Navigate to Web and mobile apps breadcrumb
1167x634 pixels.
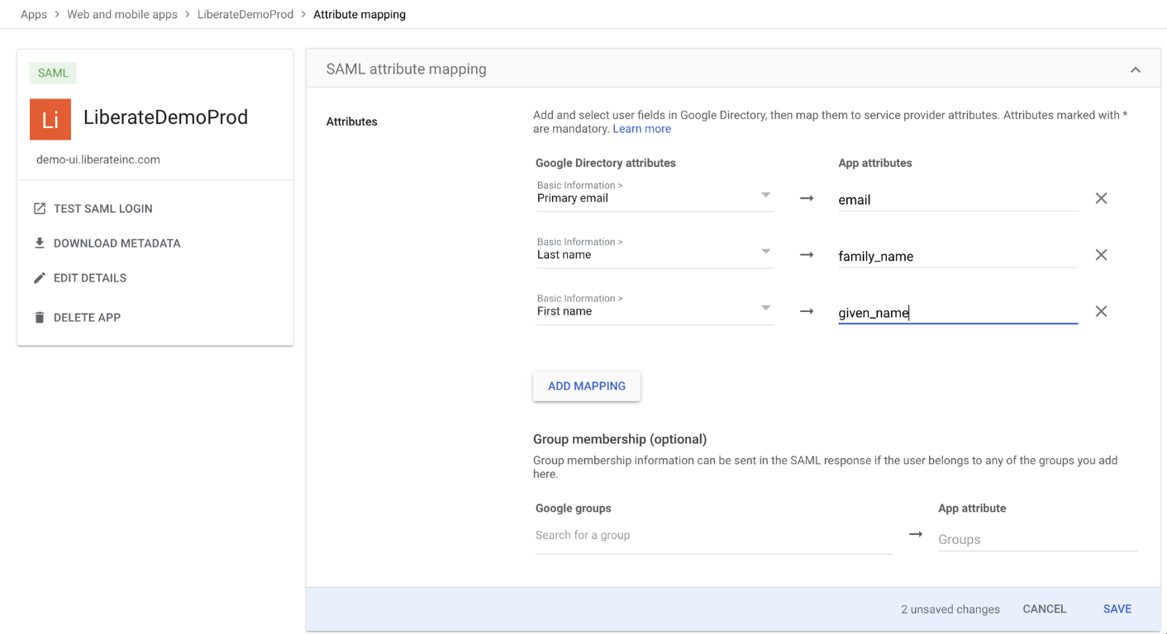(122, 14)
